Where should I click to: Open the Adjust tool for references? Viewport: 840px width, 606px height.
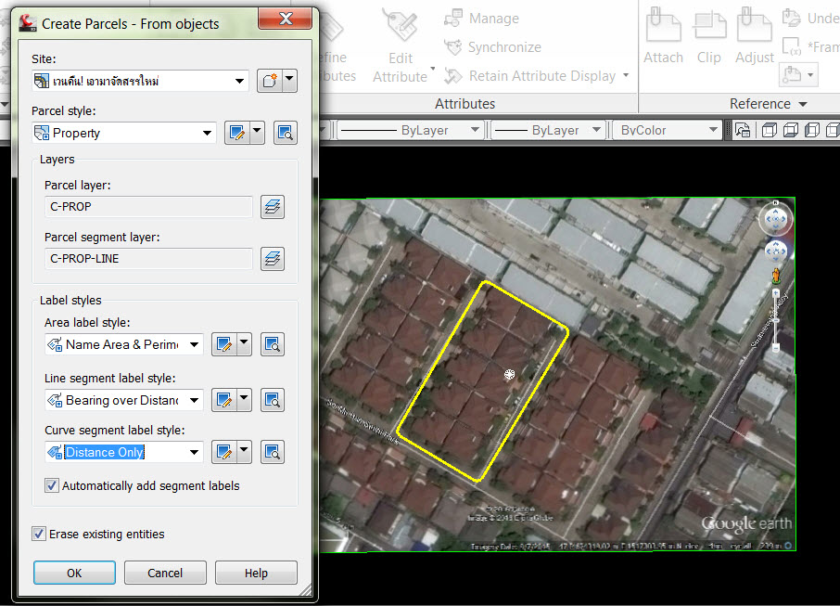pyautogui.click(x=754, y=35)
